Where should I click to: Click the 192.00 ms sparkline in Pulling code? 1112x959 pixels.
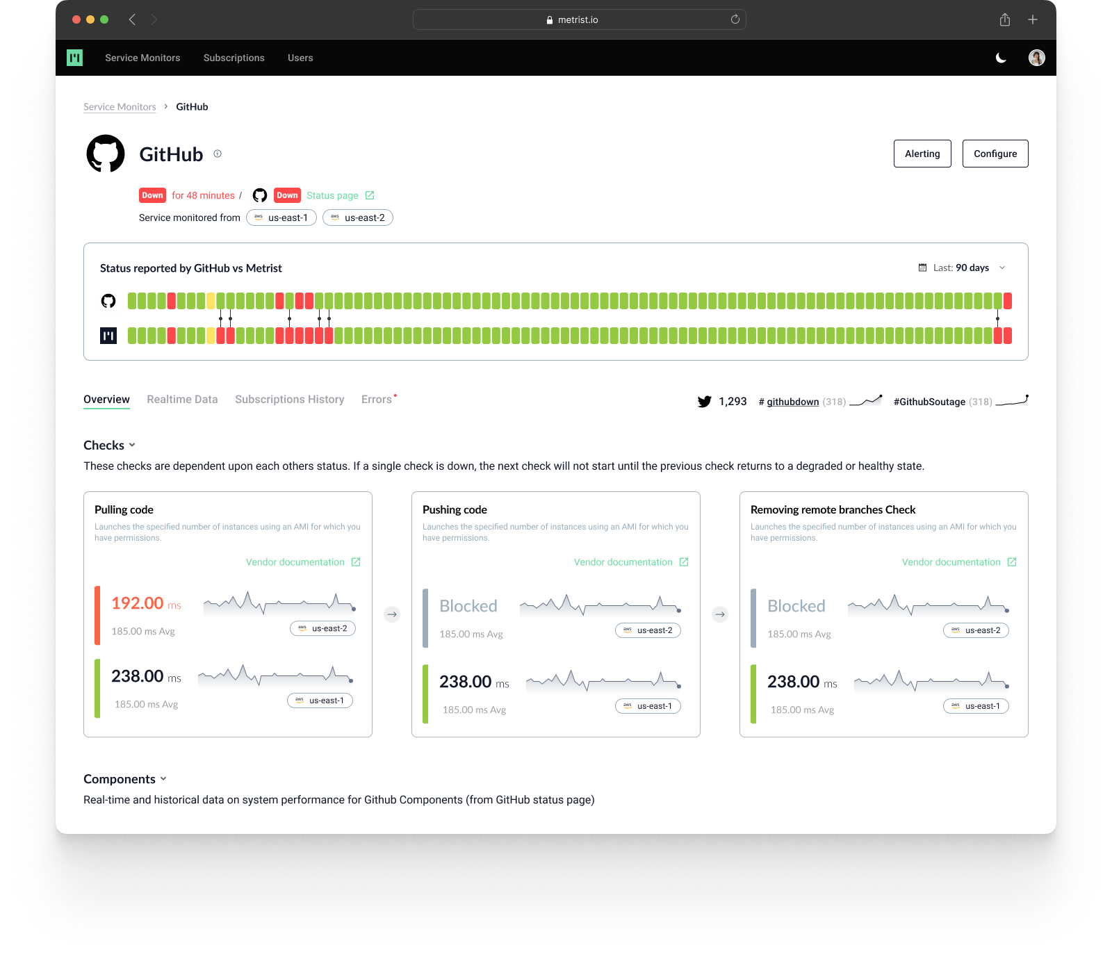pyautogui.click(x=279, y=603)
